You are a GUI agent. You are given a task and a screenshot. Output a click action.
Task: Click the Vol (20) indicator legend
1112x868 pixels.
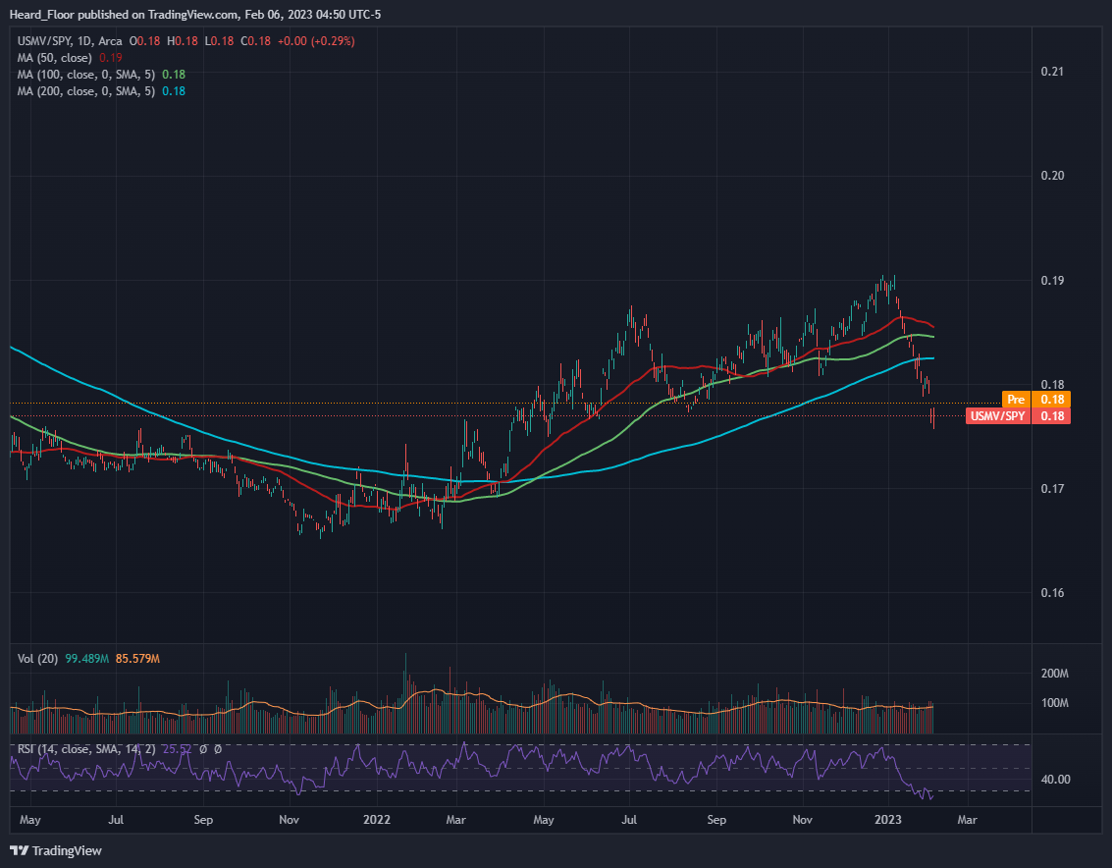coord(37,659)
